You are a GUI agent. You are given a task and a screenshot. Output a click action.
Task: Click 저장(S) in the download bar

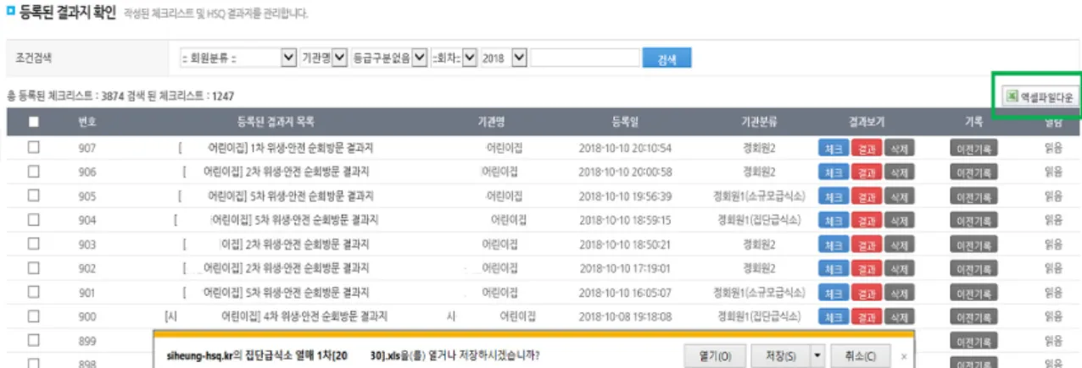click(x=781, y=355)
